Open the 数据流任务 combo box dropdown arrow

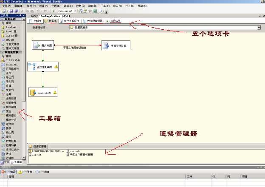[259, 28]
